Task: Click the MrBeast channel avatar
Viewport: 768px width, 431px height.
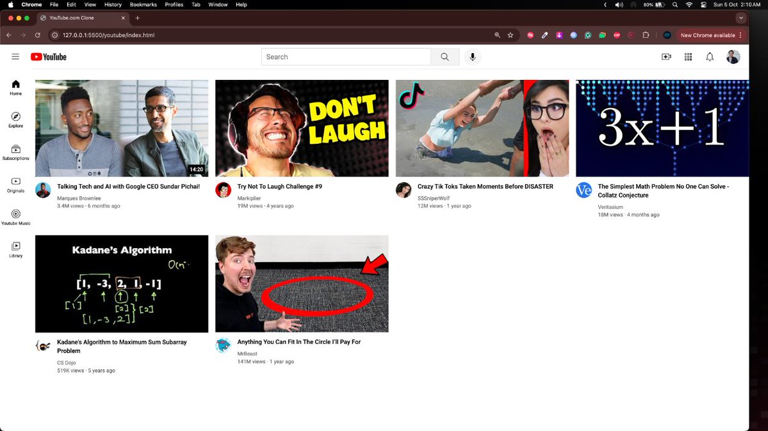Action: (x=224, y=345)
